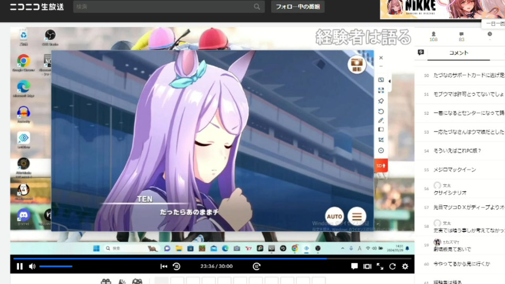
Task: Open OBS Studio desktop icon in stream
Action: click(x=50, y=37)
